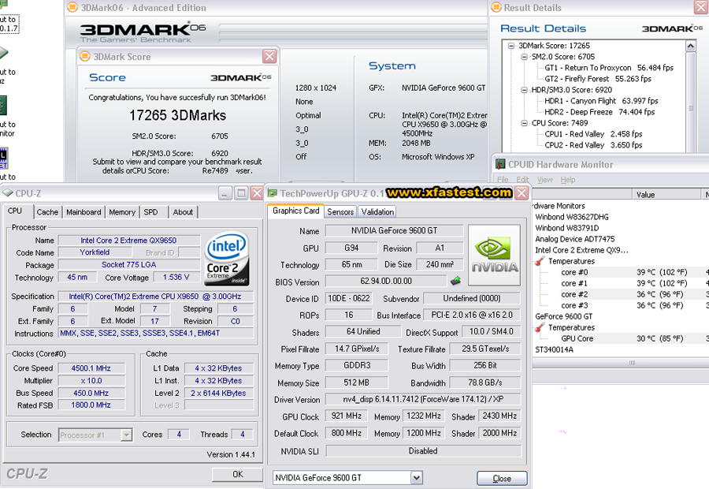Select the CPU tab in CPU-Z
Viewport: 709px width, 489px height.
coord(15,211)
